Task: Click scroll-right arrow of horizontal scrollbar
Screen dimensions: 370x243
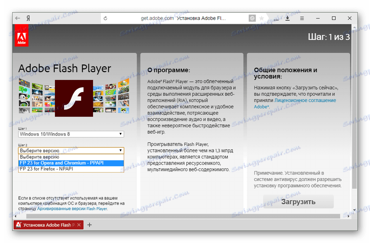Action: click(349, 216)
